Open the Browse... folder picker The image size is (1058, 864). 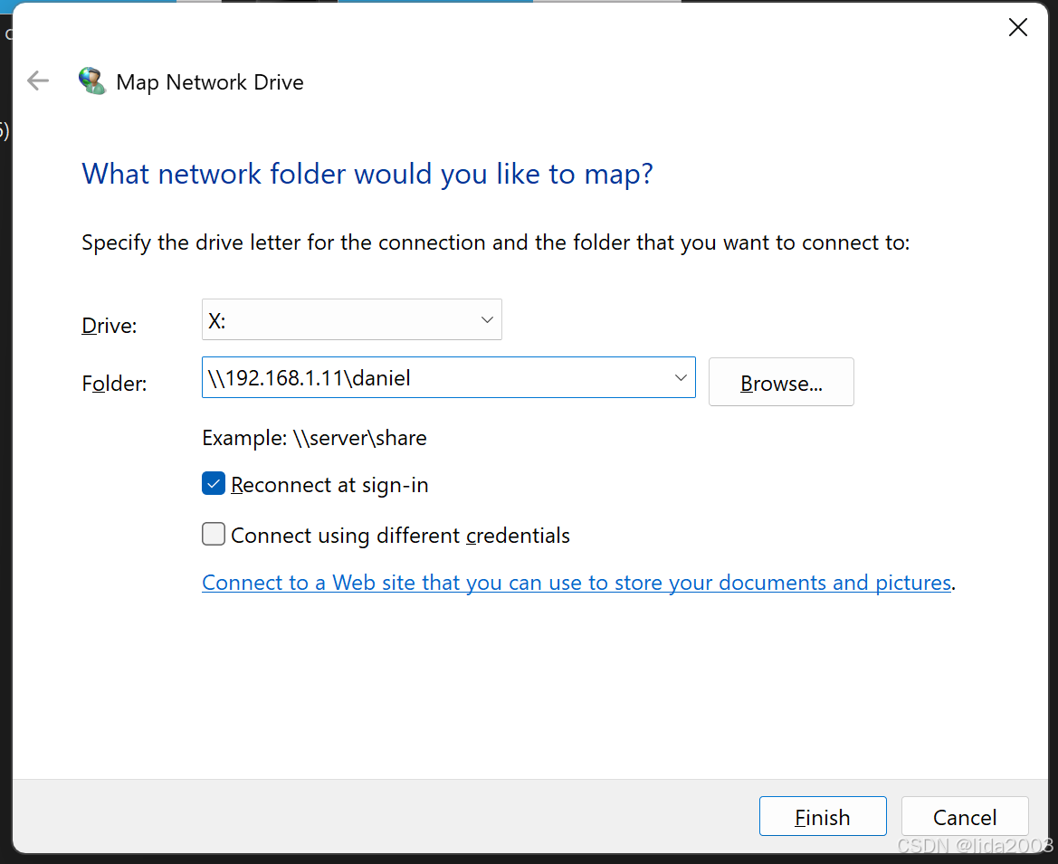click(x=781, y=383)
